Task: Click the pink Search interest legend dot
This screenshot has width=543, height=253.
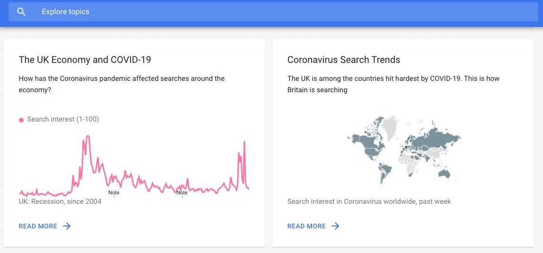Action: 21,120
